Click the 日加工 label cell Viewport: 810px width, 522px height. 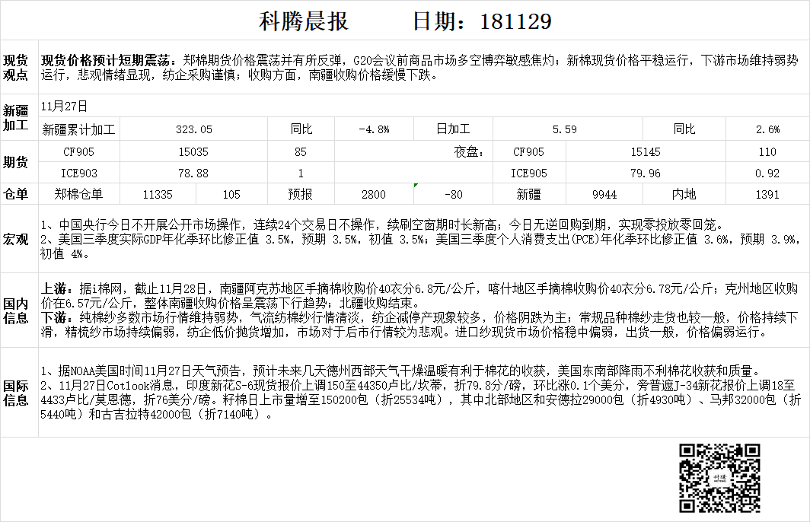pyautogui.click(x=452, y=129)
